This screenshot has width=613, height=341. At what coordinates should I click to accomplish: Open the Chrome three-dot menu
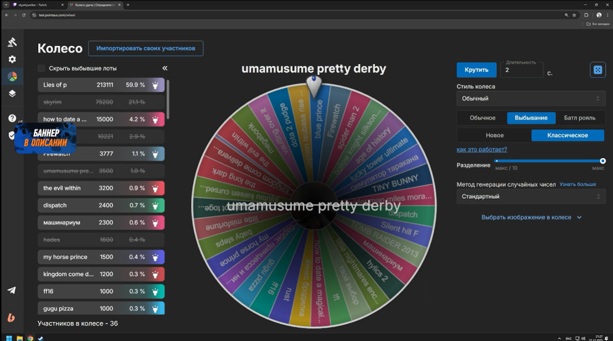point(608,15)
